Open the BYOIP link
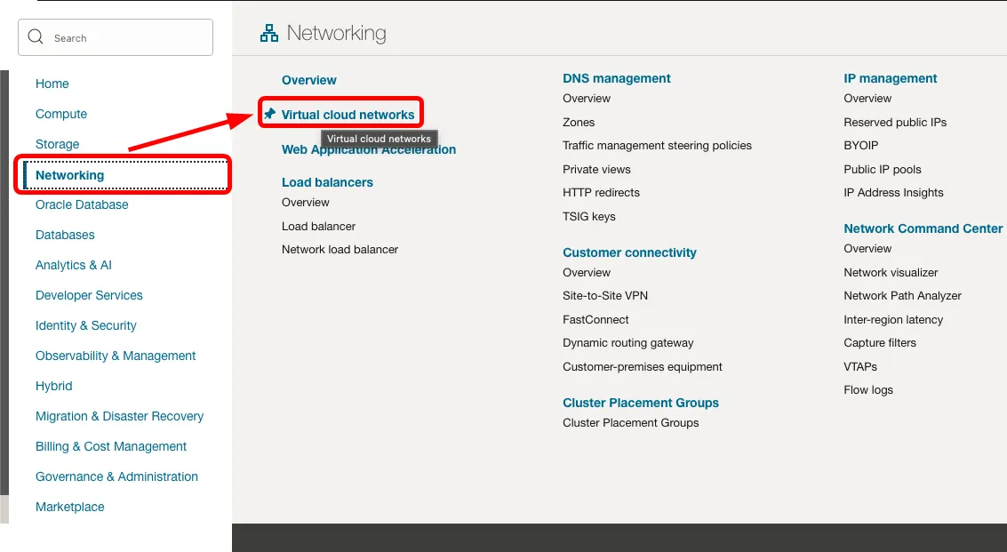 pyautogui.click(x=860, y=145)
